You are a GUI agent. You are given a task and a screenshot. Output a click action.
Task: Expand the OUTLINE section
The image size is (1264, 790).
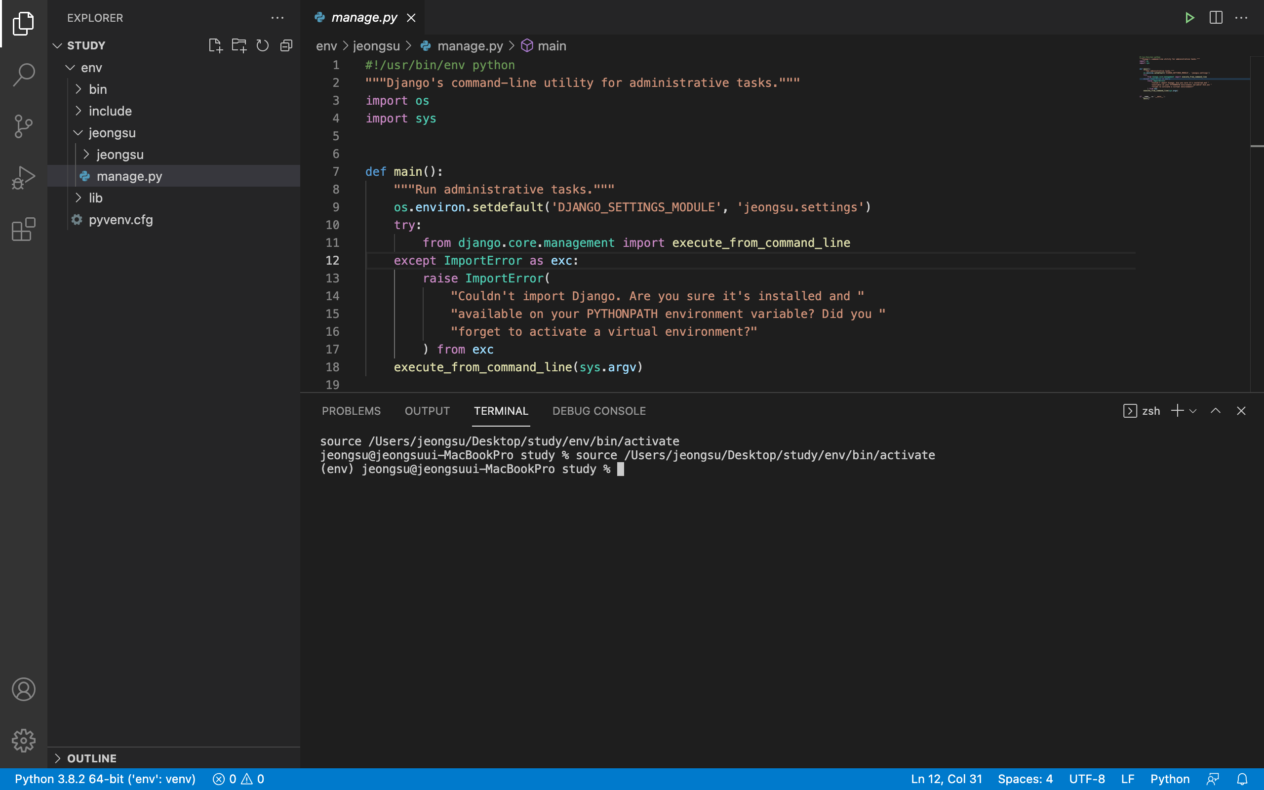(91, 758)
